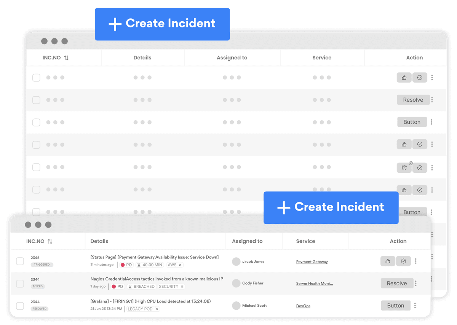457x325 pixels.
Task: Click the thumbs-up acknowledge icon for incident 2345
Action: [x=388, y=261]
